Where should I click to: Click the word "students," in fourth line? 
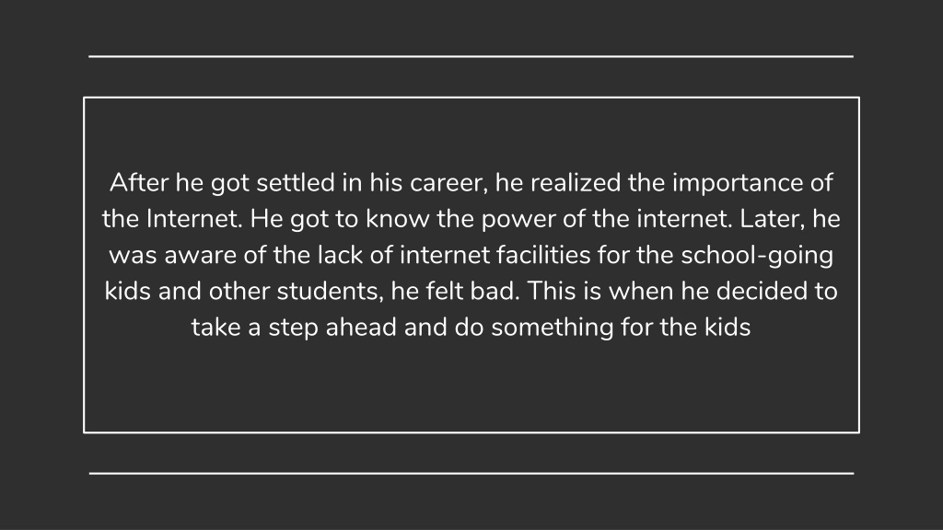click(x=331, y=292)
